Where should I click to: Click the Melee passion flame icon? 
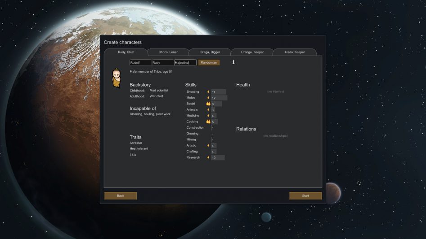tap(208, 98)
